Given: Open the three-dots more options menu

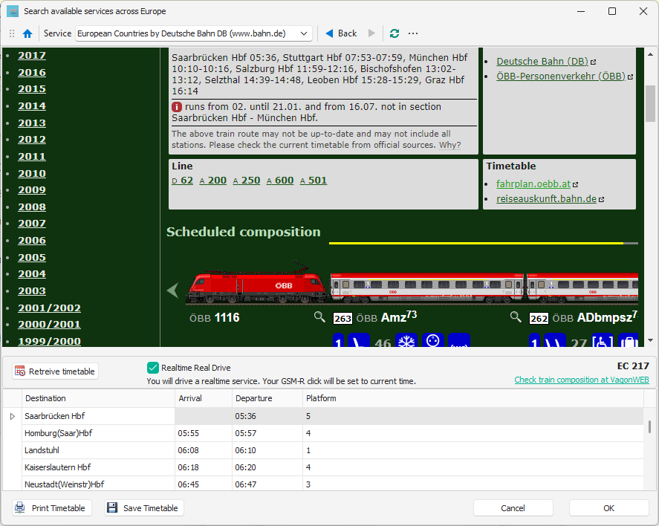Looking at the screenshot, I should [413, 33].
